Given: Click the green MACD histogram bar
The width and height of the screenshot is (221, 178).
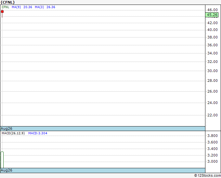Looking at the screenshot, I should click(2, 160).
